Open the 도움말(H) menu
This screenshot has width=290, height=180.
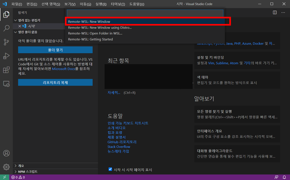point(137,4)
